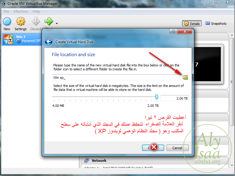Image resolution: width=235 pixels, height=176 pixels.
Task: Click the Network section icon
Action: [x=87, y=161]
